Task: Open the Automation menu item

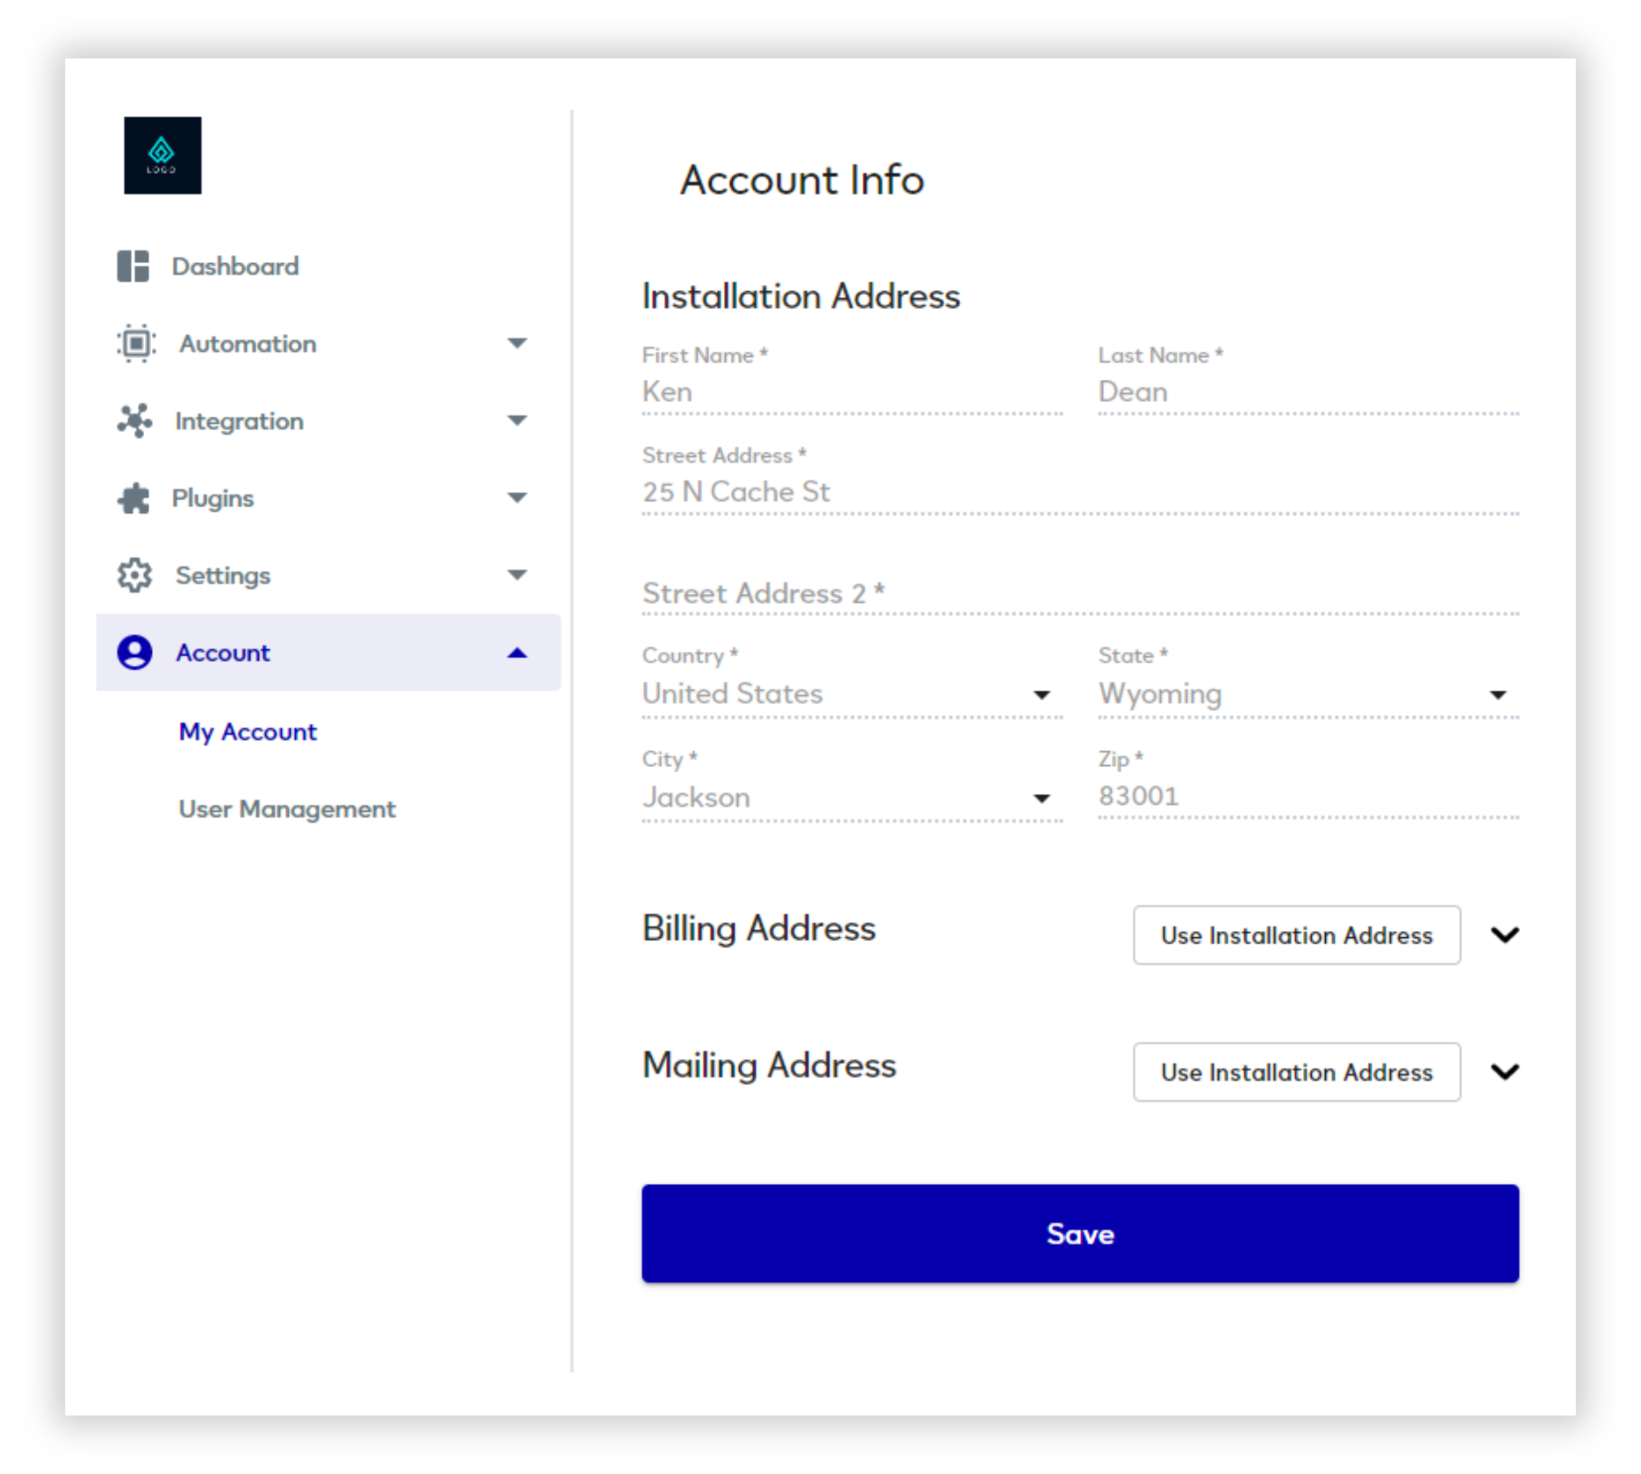Action: (328, 343)
